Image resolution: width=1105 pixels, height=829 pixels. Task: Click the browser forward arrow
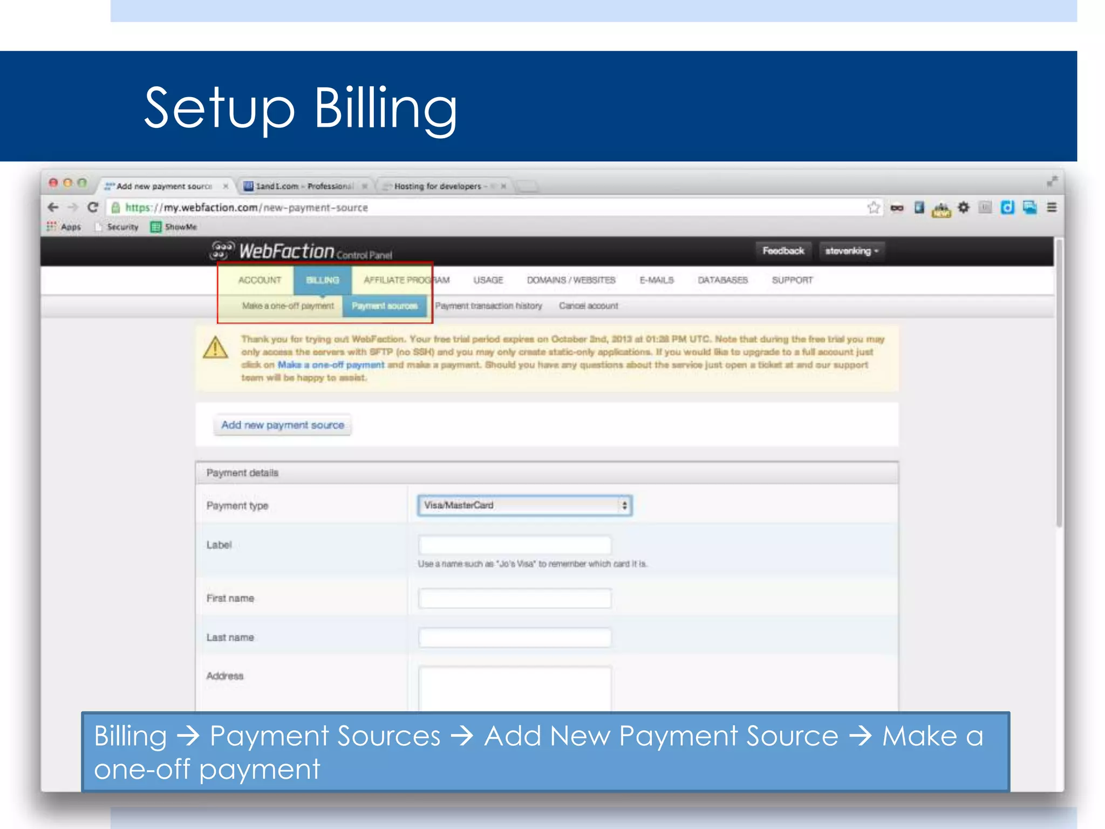(x=73, y=207)
